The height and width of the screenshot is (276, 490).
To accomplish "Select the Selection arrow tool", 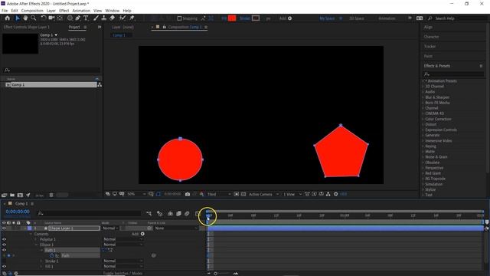I will pyautogui.click(x=18, y=18).
